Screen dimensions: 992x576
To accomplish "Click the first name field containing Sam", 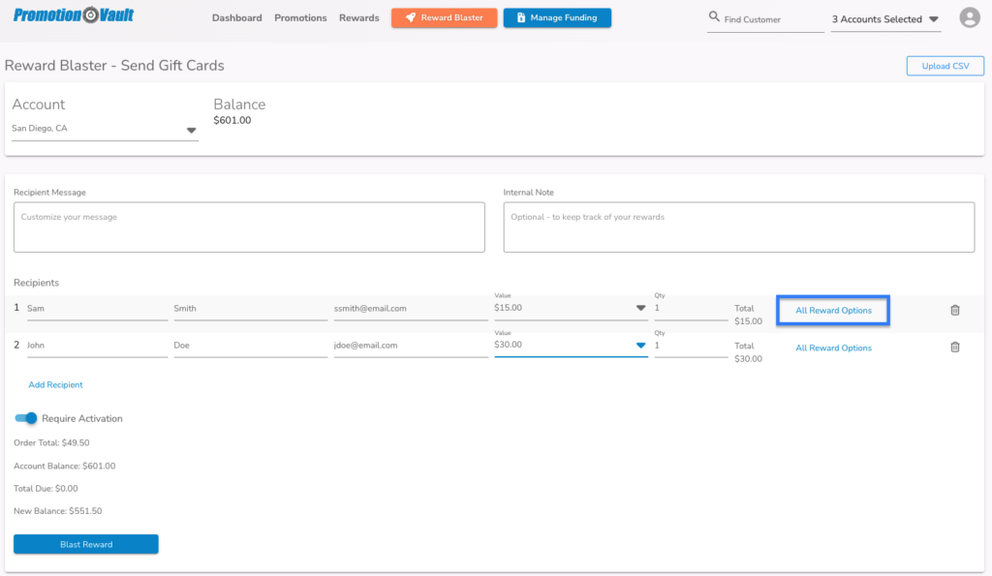I will coord(98,309).
